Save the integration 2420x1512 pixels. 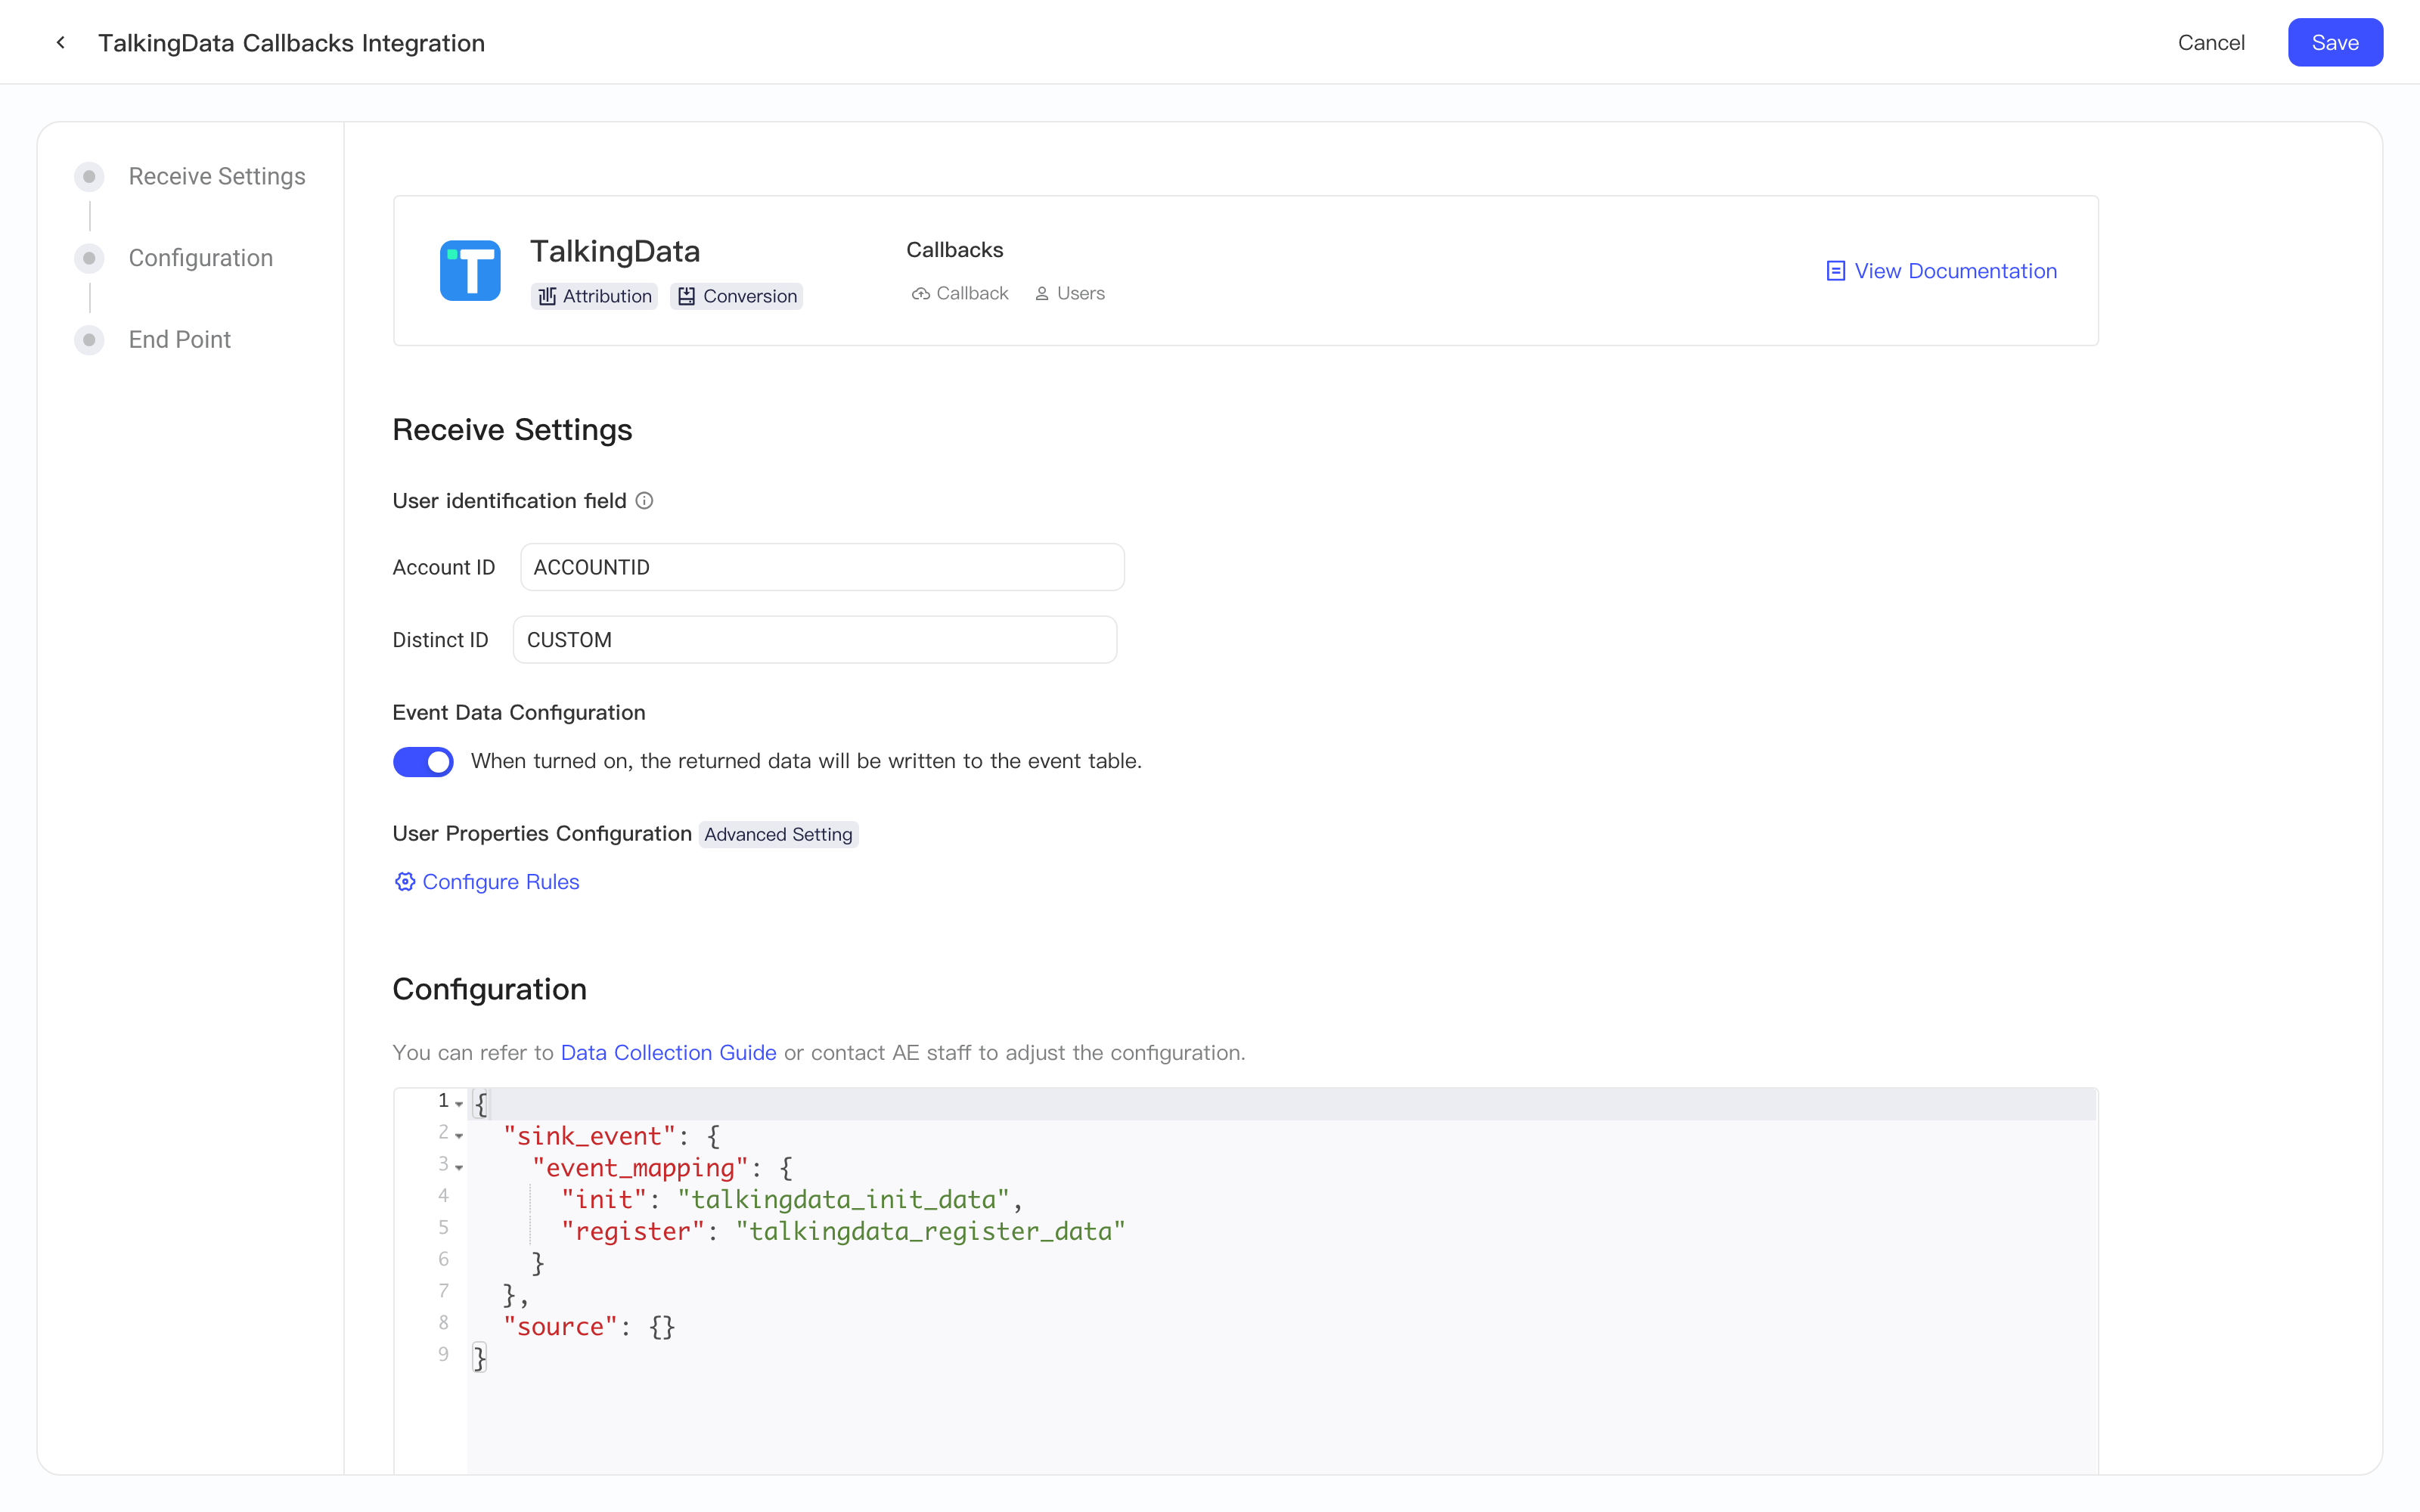point(2335,42)
